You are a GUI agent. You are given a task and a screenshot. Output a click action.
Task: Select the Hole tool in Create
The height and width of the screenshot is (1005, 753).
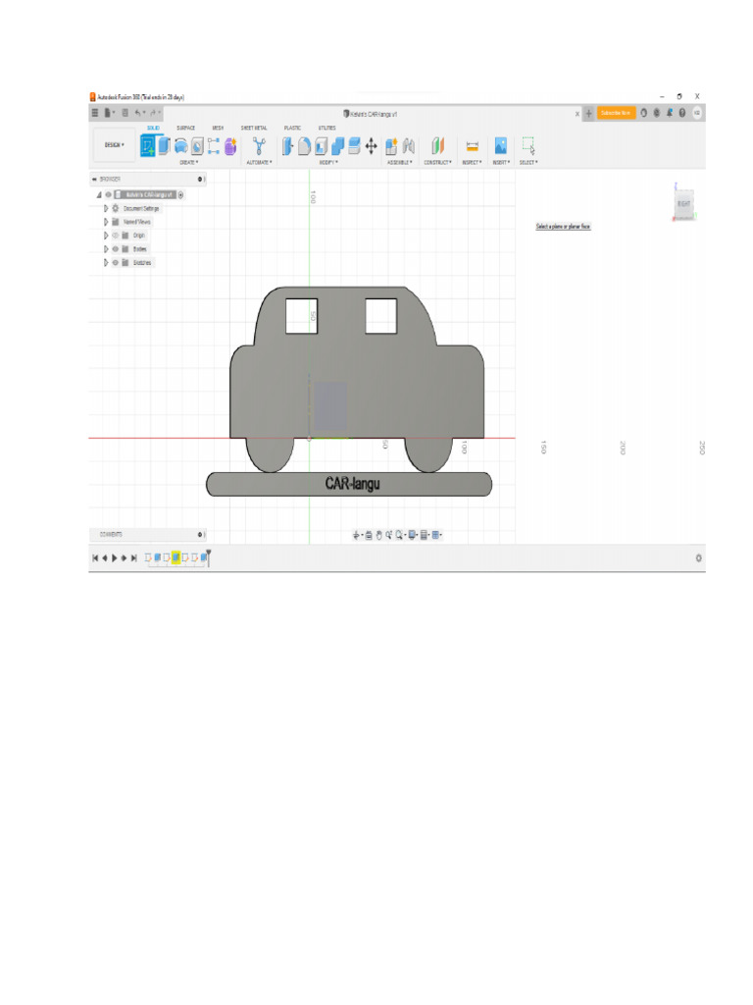click(x=197, y=146)
